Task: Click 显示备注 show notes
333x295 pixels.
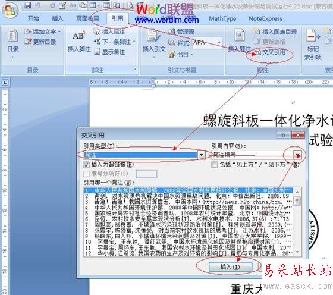Action: [109, 52]
